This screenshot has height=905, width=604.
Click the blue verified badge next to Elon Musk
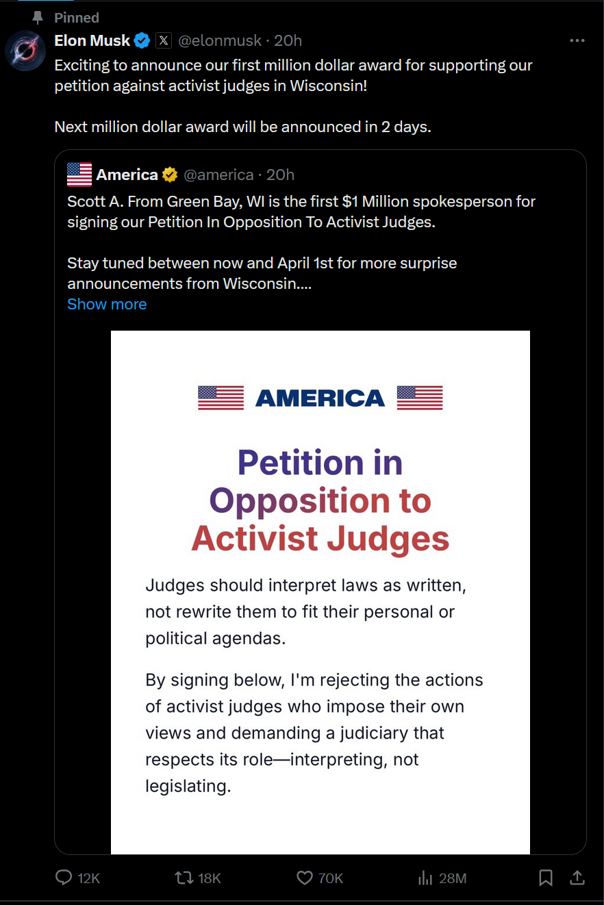pos(142,41)
